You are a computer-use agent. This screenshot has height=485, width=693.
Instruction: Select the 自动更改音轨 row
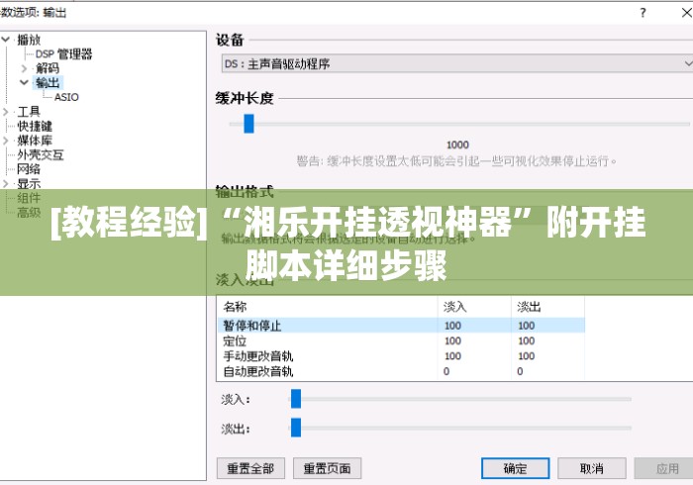click(x=401, y=371)
